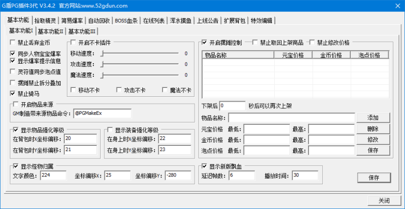Image resolution: width=405 pixels, height=209 pixels.
Task: Click the 坐标偏移X input field
Action: [x=118, y=175]
